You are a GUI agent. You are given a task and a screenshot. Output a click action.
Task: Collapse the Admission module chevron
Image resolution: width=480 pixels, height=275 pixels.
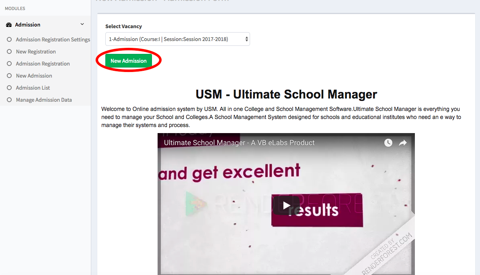pyautogui.click(x=82, y=24)
